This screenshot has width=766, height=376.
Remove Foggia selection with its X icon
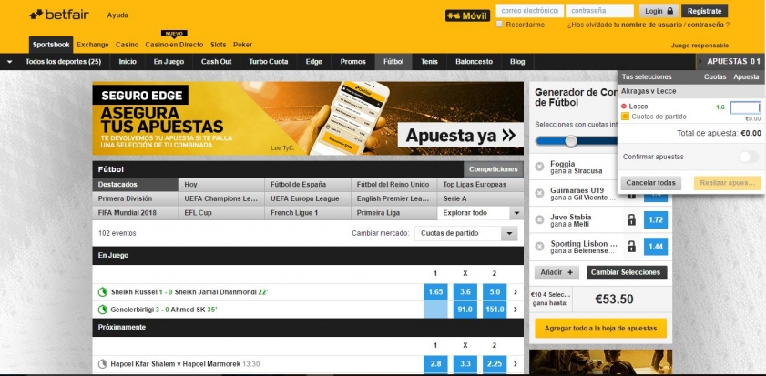pos(539,167)
